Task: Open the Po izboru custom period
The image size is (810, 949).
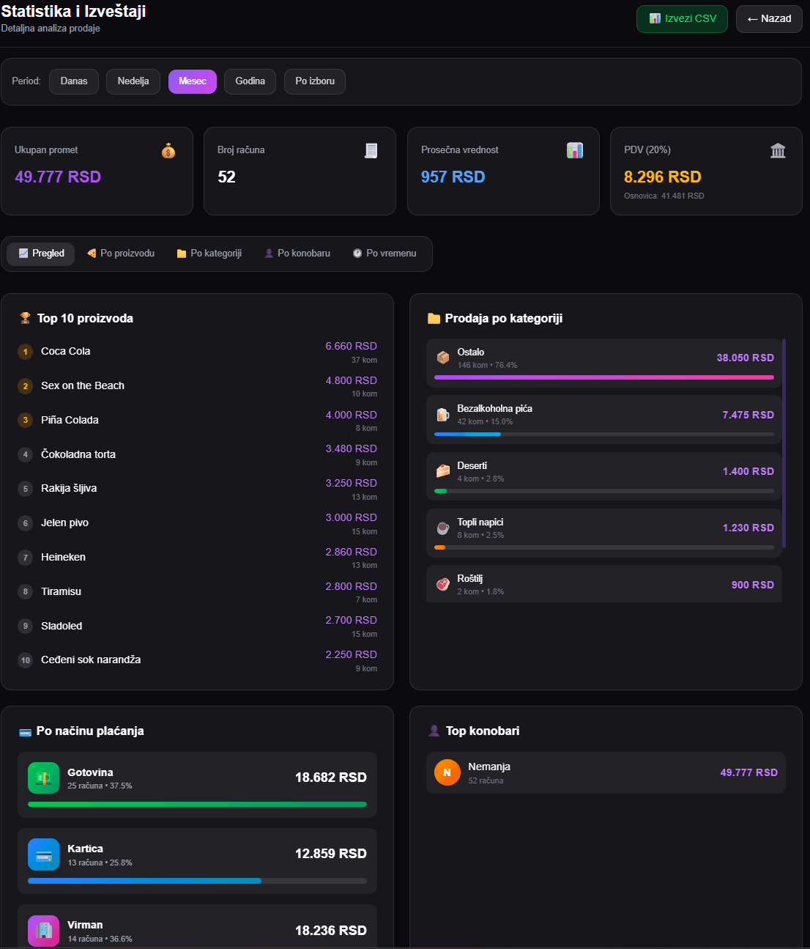Action: [x=315, y=81]
